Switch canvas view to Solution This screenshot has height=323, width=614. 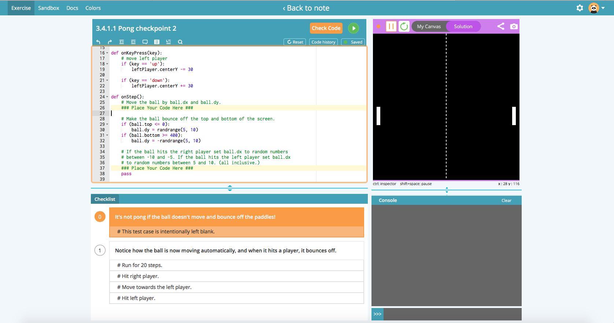click(x=463, y=26)
